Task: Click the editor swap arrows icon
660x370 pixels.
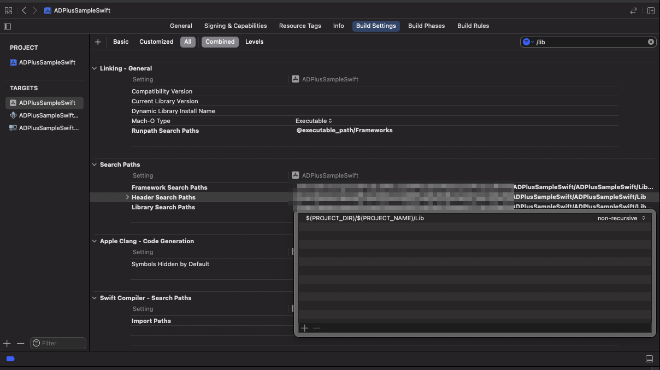Action: click(x=633, y=10)
